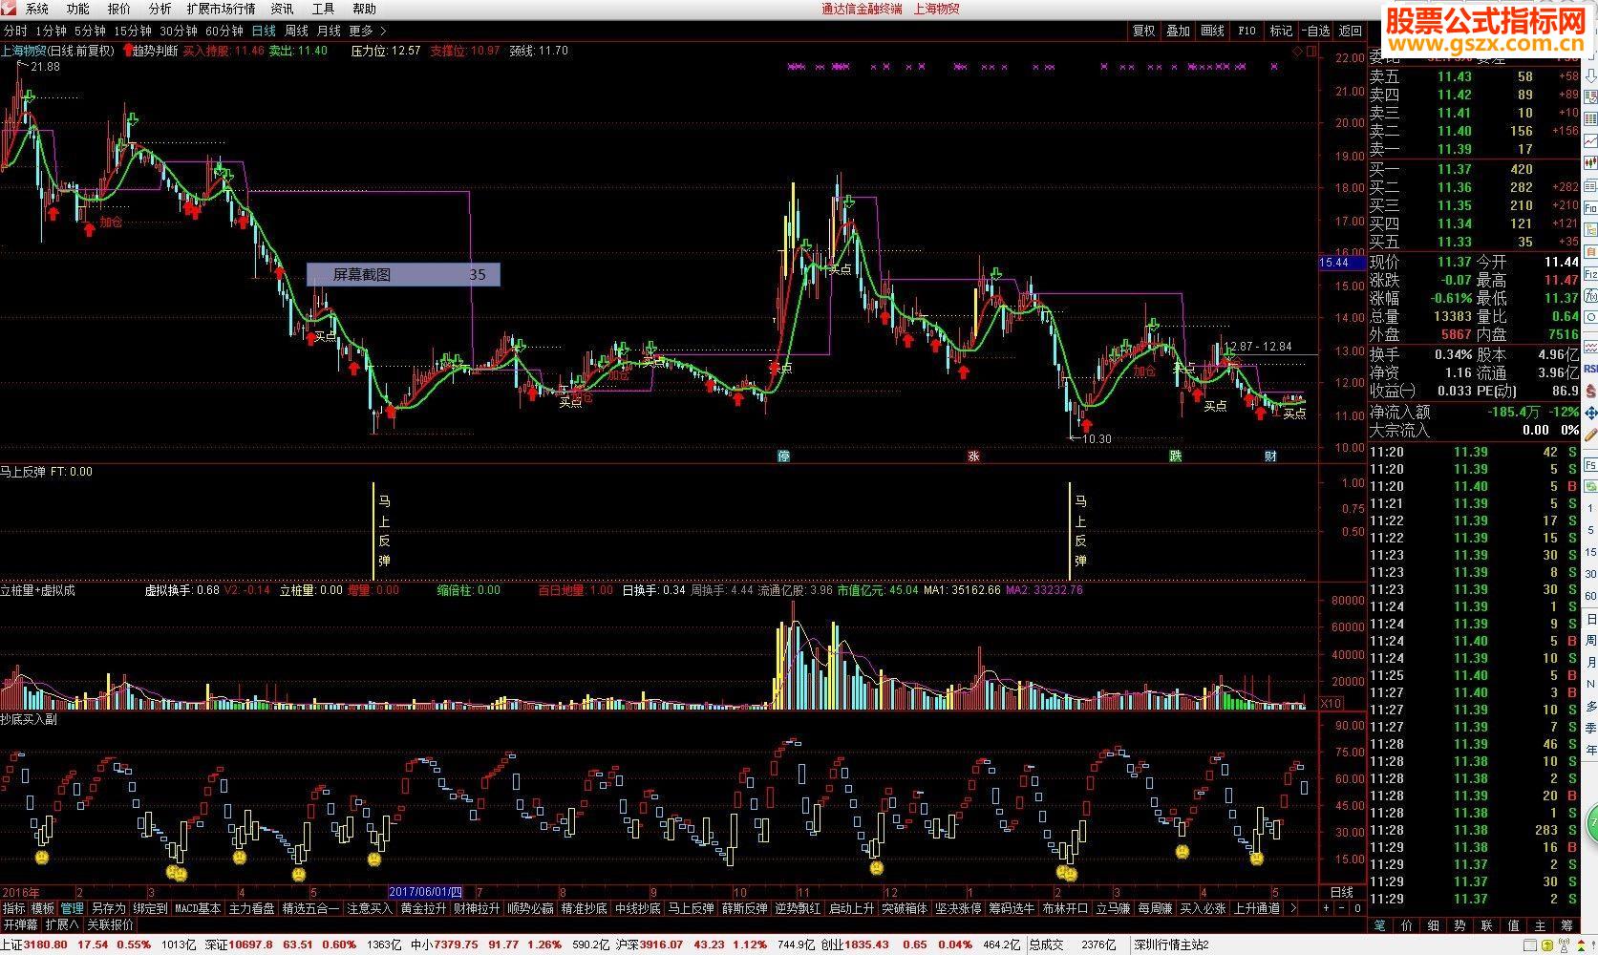Click the 2017/06/01 date marker on the timeline

[425, 892]
